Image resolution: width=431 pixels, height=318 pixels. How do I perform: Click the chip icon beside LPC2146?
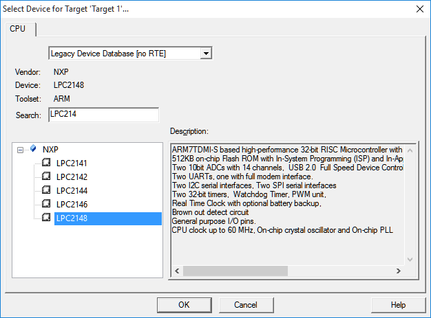tap(46, 203)
